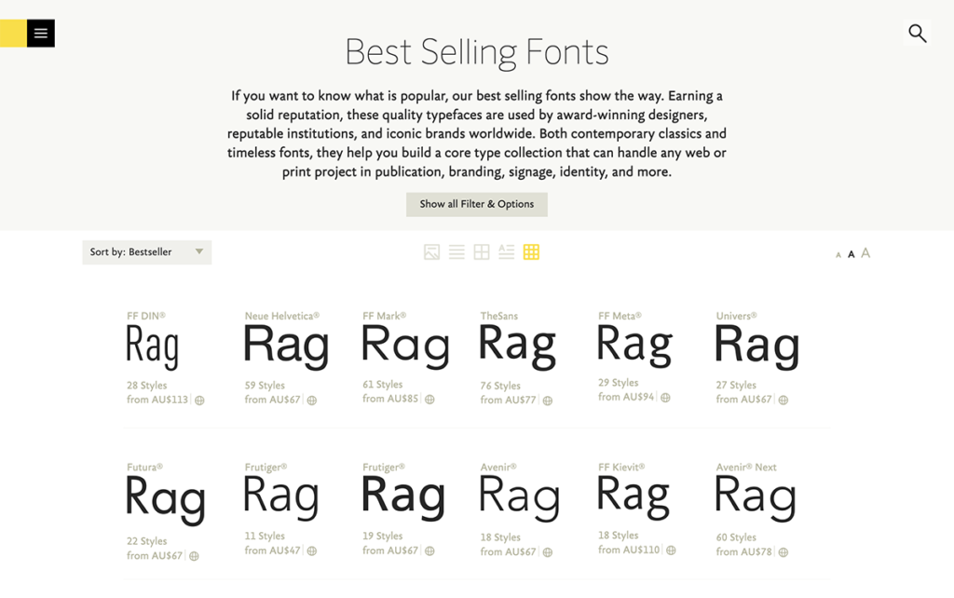Click the globe icon beside FF Mark AU$85
Screen dimensions: 954x598
pyautogui.click(x=429, y=399)
